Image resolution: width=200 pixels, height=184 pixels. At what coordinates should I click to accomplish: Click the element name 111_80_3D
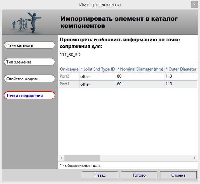(x=70, y=55)
